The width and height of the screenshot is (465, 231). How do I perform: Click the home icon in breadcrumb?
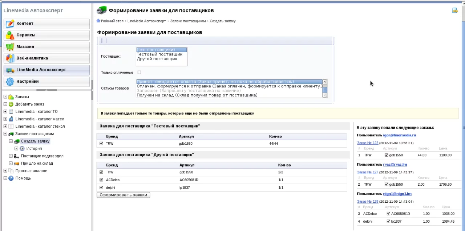pos(98,21)
